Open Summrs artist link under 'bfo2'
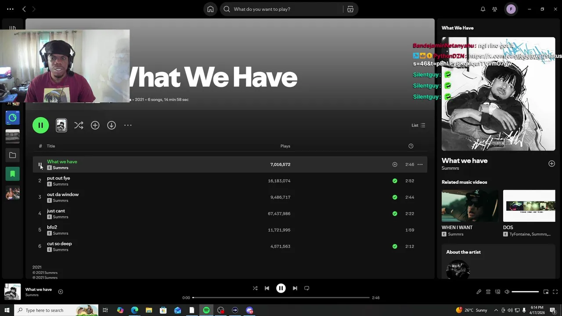Viewport: 562px width, 316px height. (61, 233)
